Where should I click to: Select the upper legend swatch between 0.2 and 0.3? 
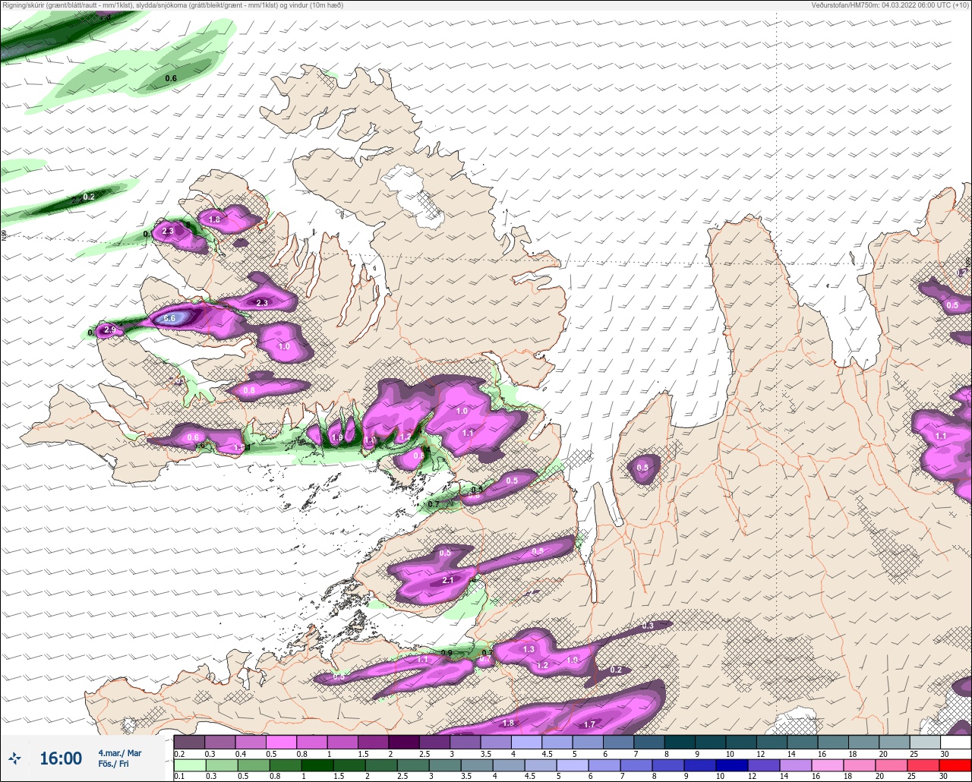coord(189,742)
